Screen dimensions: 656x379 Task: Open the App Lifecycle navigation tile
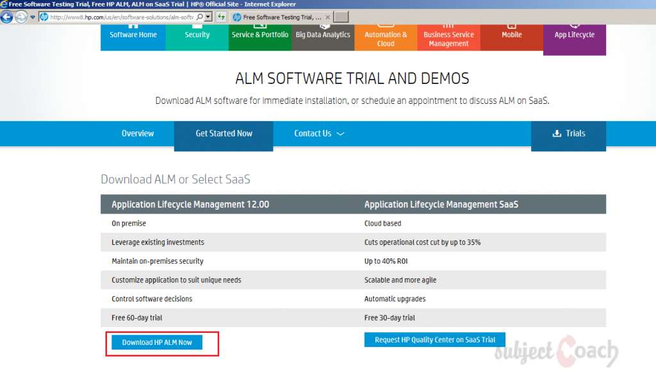pyautogui.click(x=575, y=39)
